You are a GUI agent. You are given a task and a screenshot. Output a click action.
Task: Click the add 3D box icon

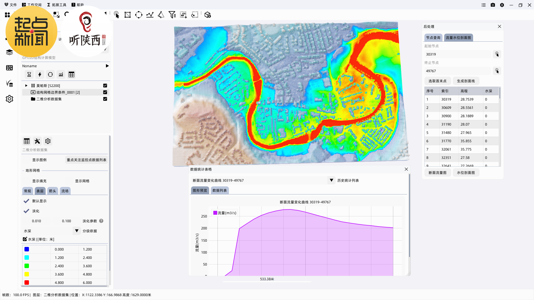pos(207,15)
